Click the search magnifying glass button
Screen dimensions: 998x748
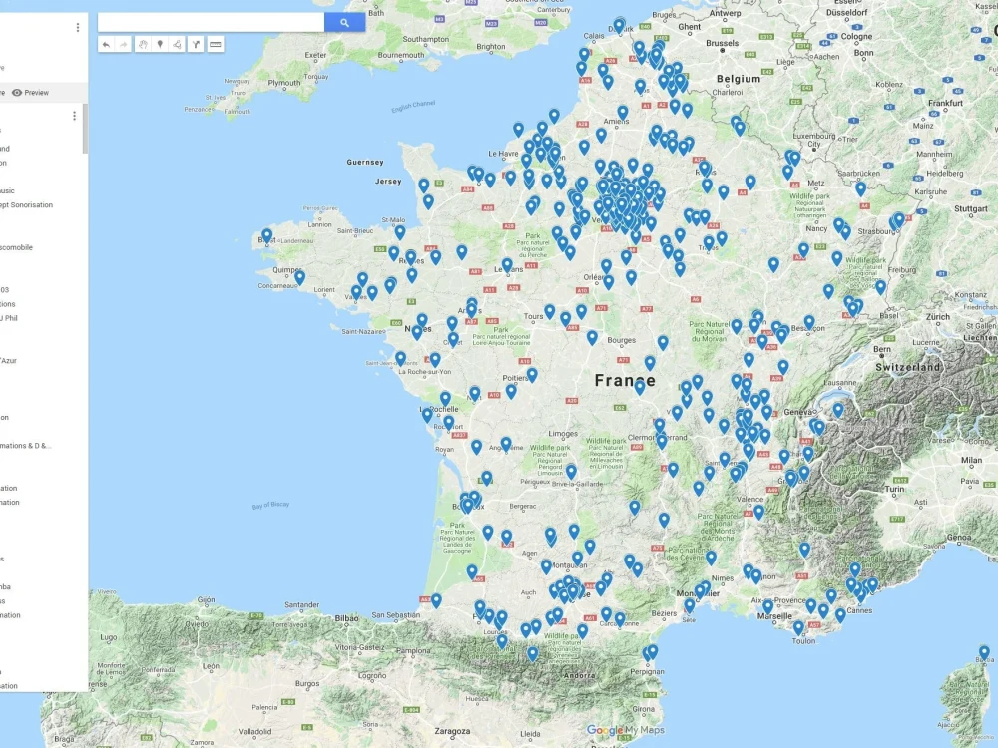pos(343,21)
